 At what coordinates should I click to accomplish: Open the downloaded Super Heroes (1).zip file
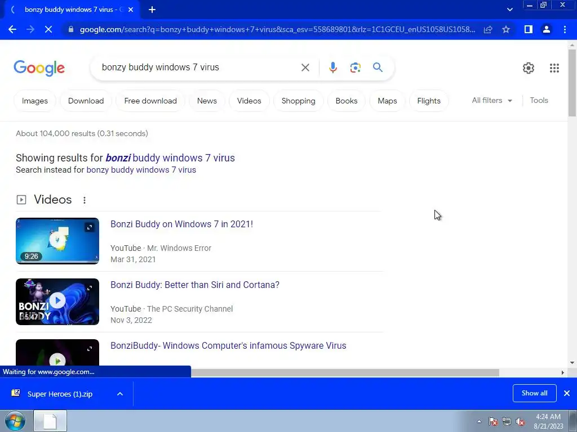click(59, 394)
